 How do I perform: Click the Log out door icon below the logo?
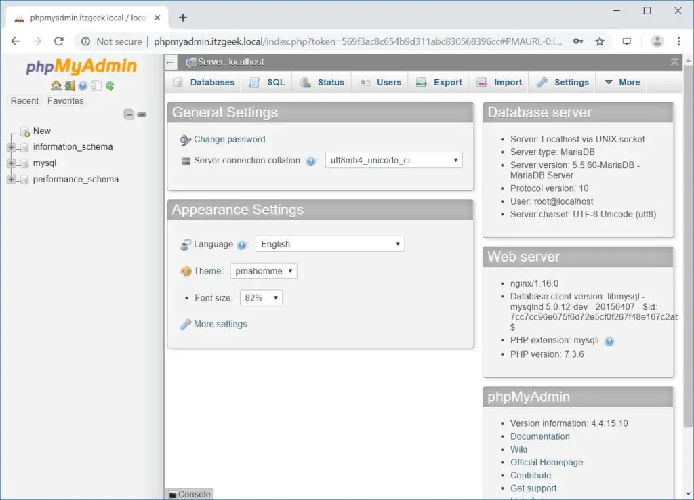[x=70, y=86]
